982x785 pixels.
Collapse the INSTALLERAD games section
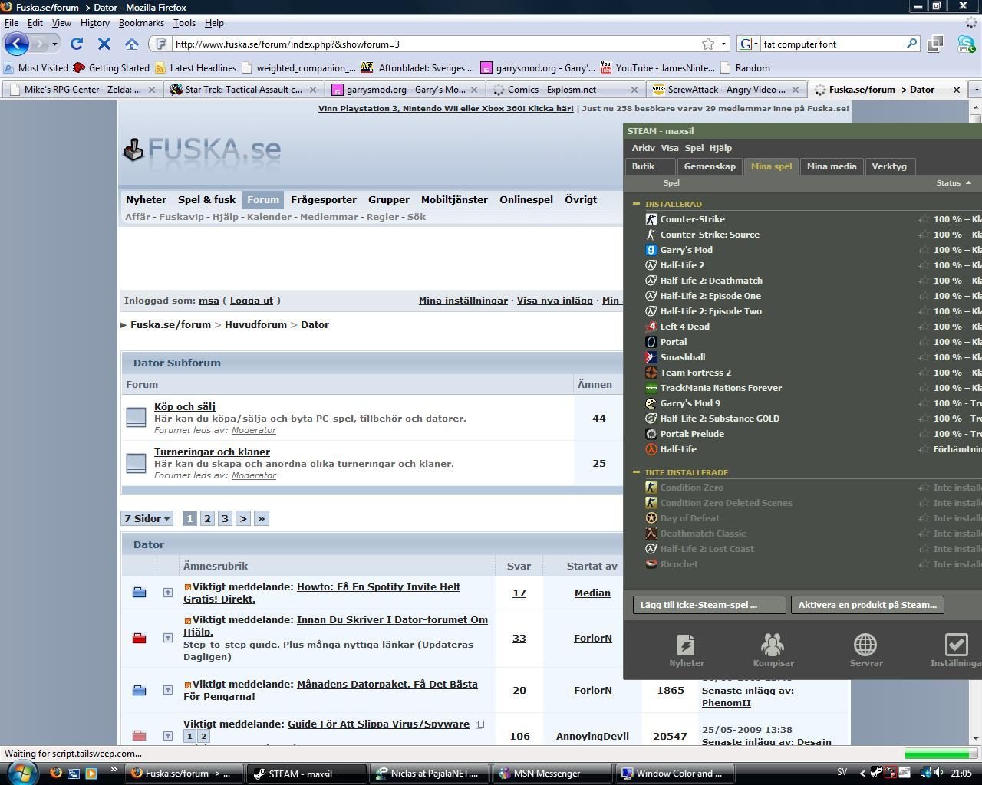(x=636, y=204)
